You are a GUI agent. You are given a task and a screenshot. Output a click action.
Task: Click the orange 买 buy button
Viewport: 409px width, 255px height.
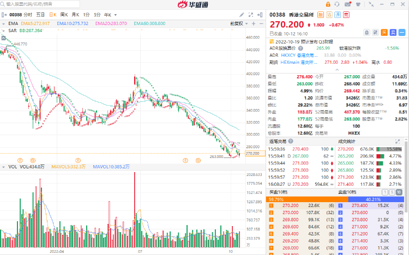pos(384,33)
